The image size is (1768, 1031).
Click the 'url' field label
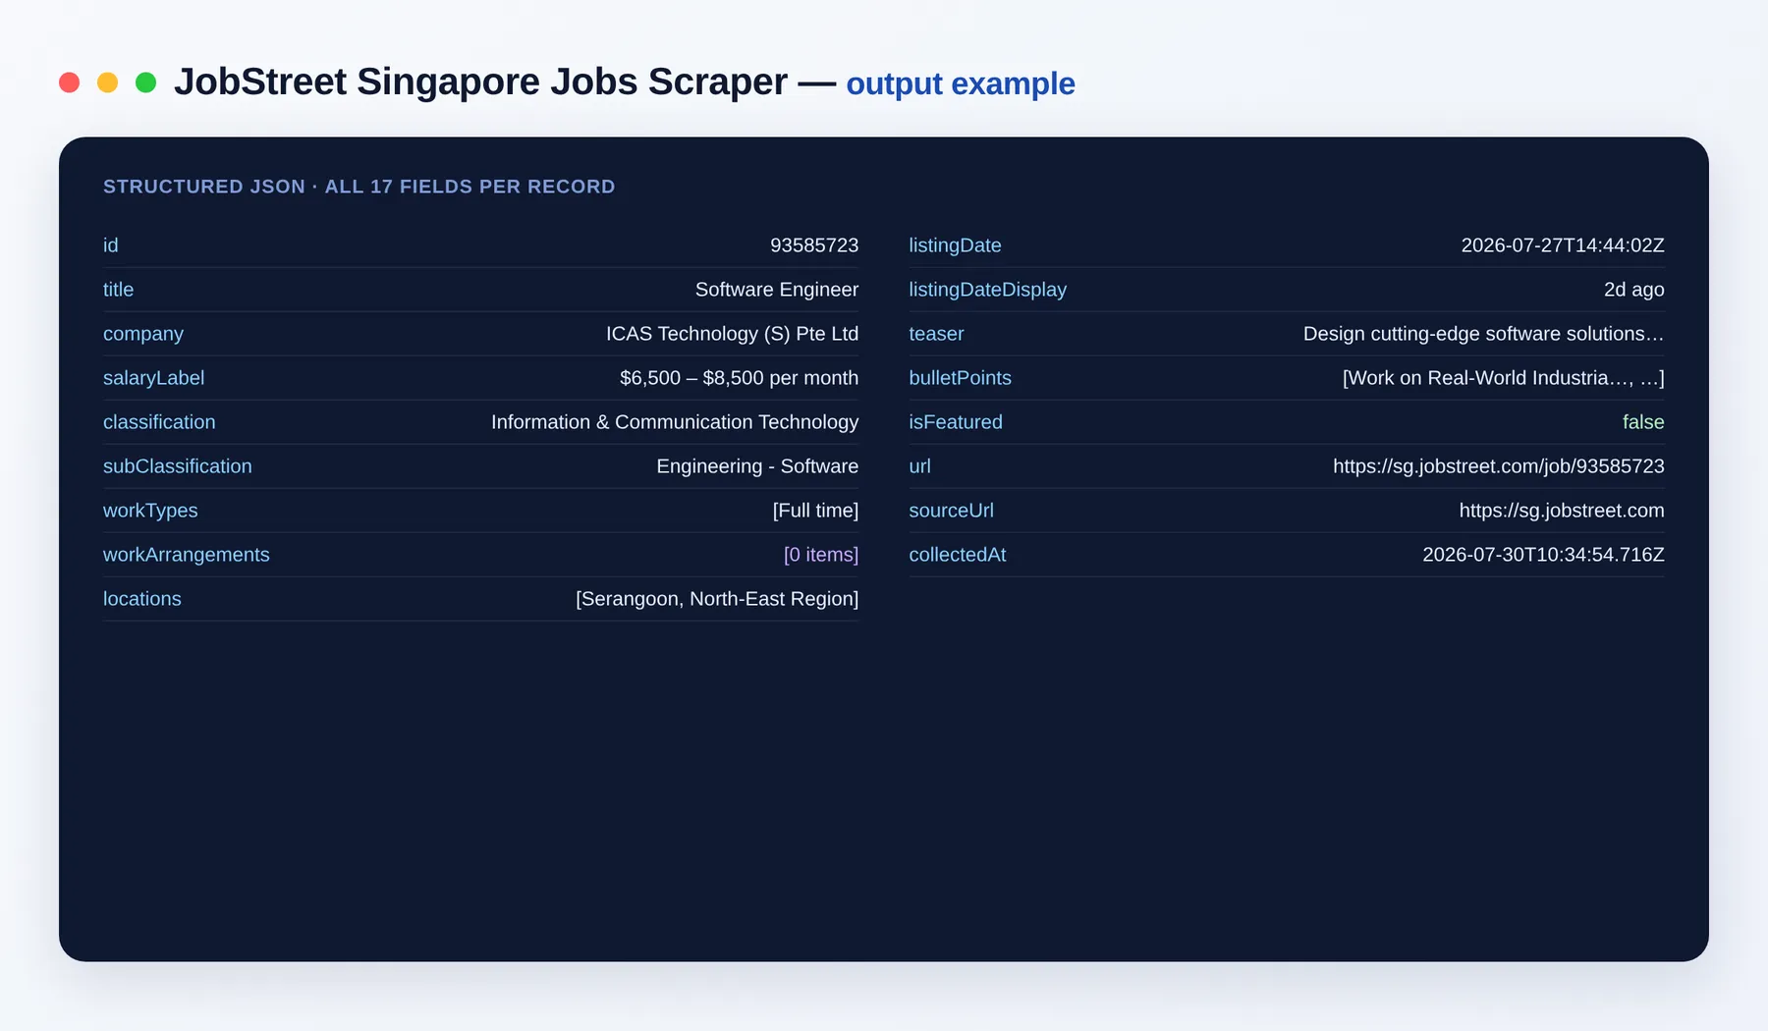(x=919, y=466)
